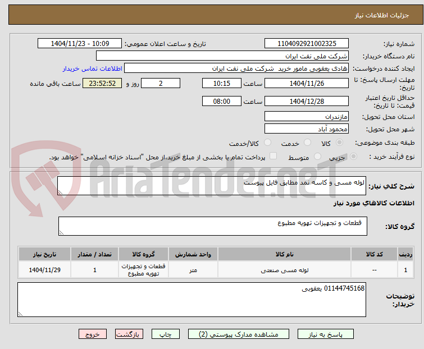Click the شرح کلی نیاز description textarea
Screen dimensions: 424x349
click(x=212, y=186)
